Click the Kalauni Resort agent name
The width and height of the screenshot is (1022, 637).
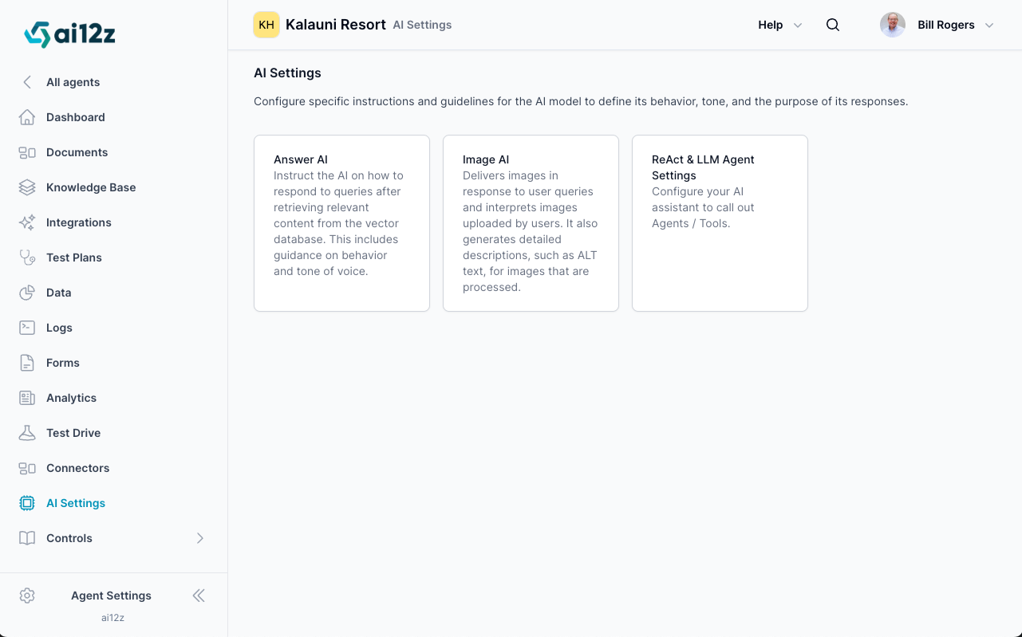click(336, 25)
